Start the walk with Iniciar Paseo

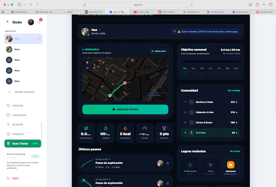pyautogui.click(x=125, y=109)
